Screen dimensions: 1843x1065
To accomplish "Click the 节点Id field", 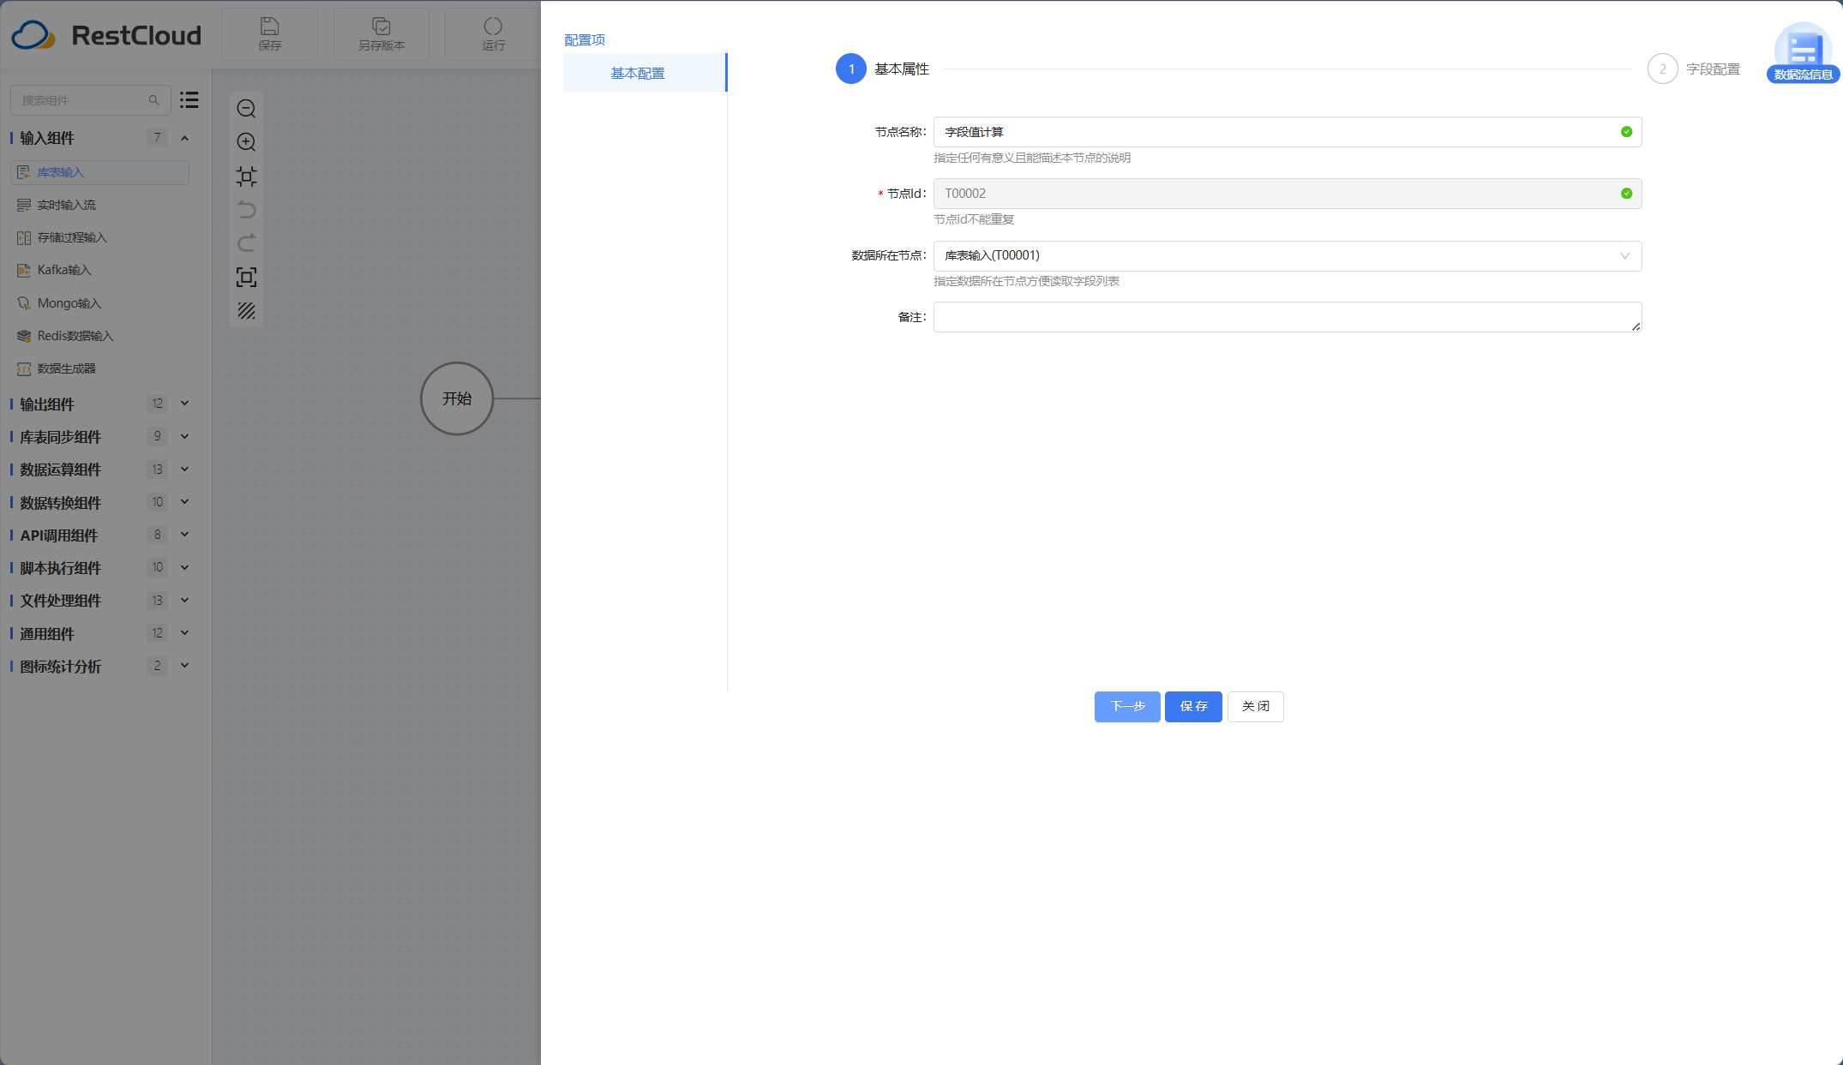I will (1288, 194).
